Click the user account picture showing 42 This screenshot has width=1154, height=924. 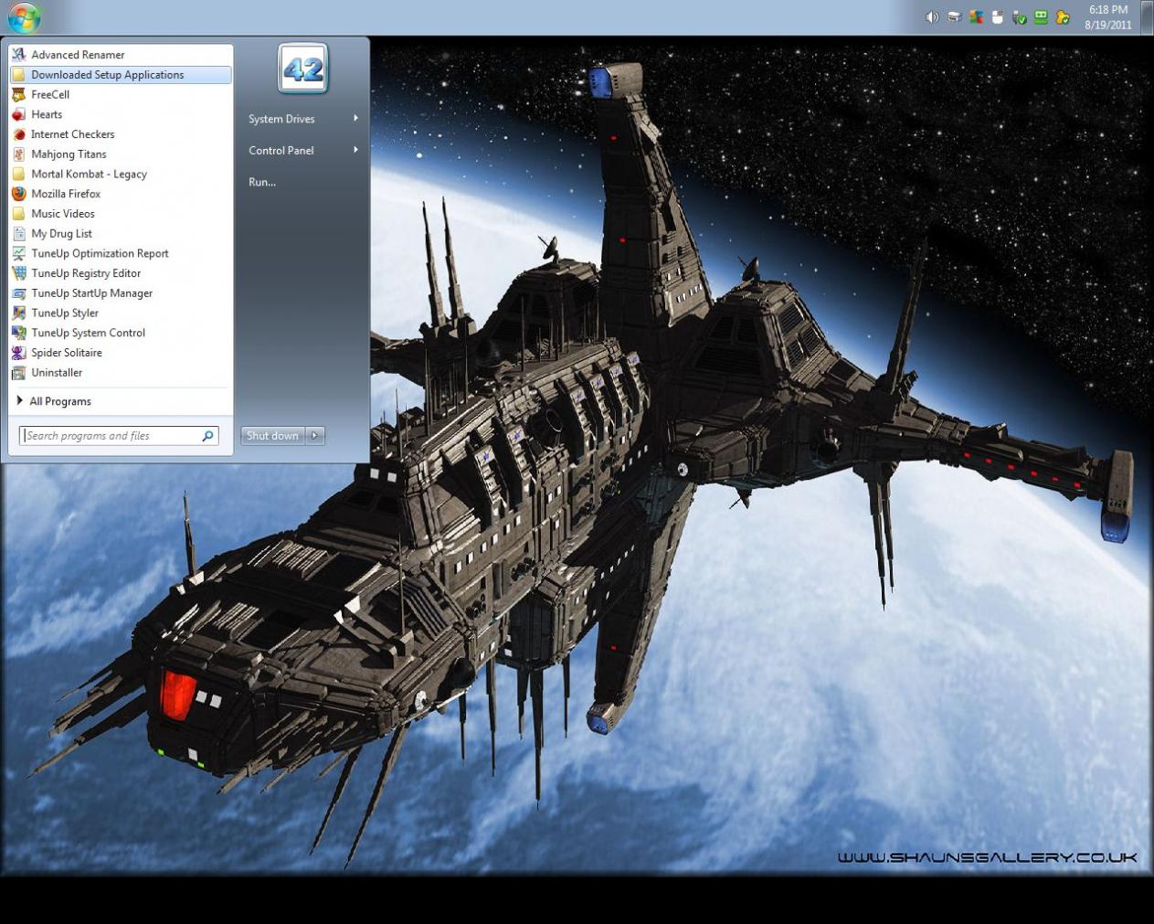pos(302,69)
